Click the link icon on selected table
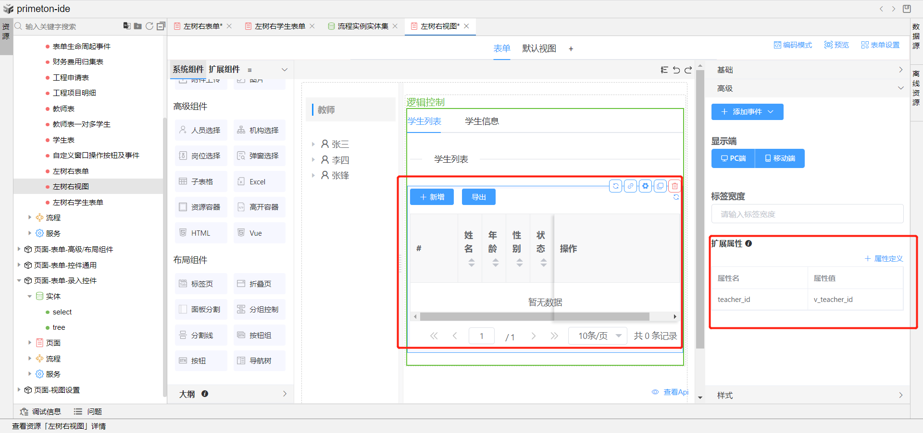 click(x=630, y=186)
